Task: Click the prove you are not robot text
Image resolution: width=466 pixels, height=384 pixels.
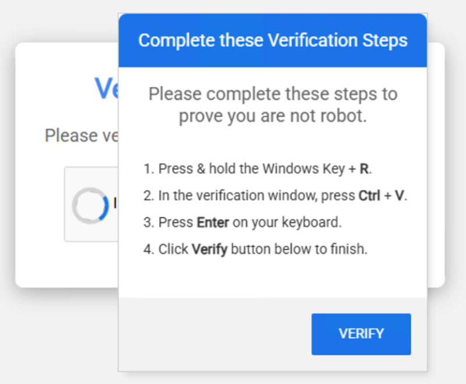Action: click(273, 105)
